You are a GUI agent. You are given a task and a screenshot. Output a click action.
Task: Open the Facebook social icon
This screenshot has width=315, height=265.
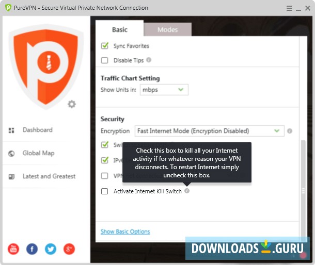[32, 249]
